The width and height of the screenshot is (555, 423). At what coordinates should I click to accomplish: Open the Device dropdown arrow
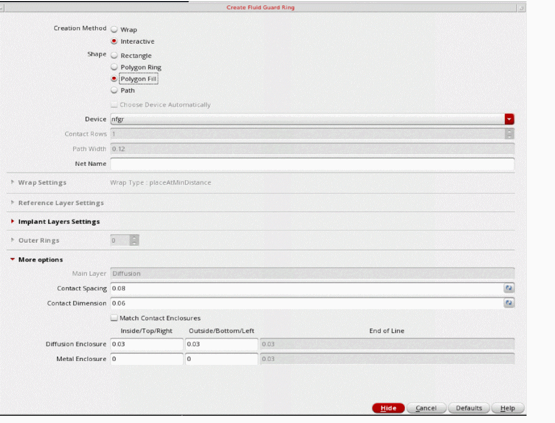click(509, 119)
